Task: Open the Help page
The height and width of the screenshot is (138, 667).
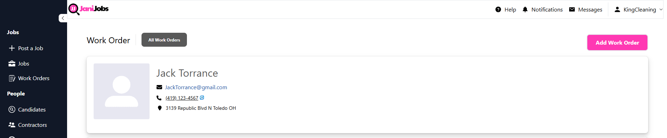Action: coord(506,9)
